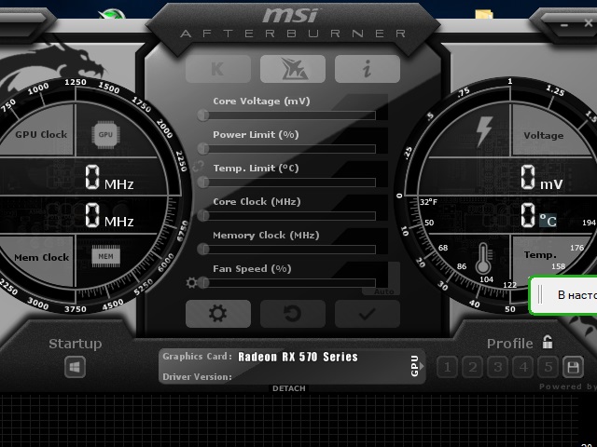The width and height of the screenshot is (597, 447).
Task: Select profile slot 3
Action: pyautogui.click(x=497, y=367)
